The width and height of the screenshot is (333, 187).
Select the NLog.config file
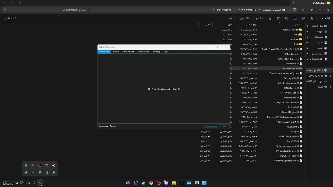pos(295,127)
